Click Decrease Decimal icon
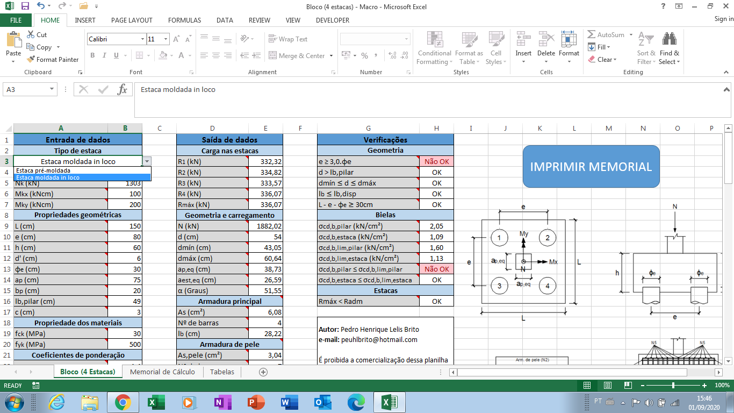 405,55
